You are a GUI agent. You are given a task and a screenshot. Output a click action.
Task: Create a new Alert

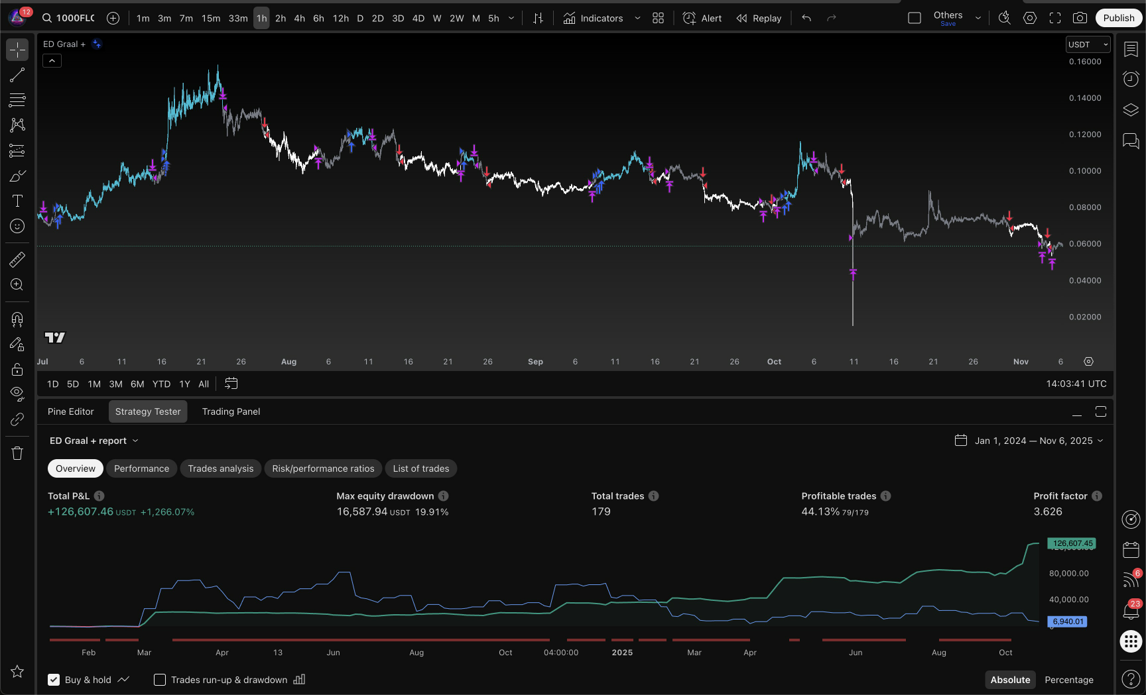point(702,19)
